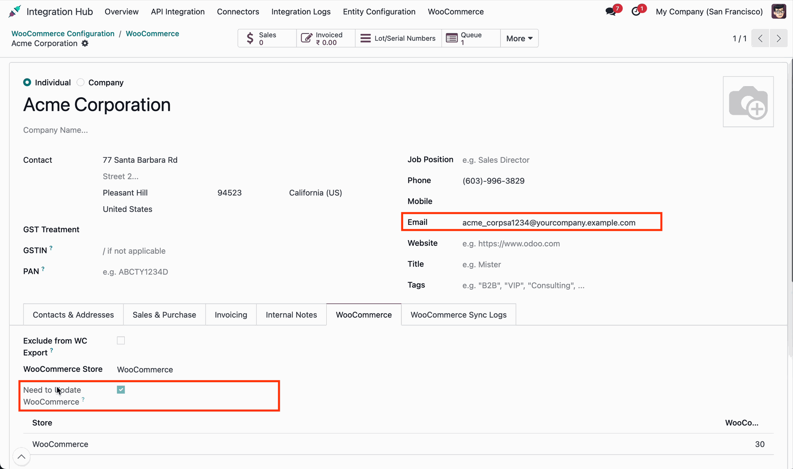
Task: Open GSTIN help question mark
Action: click(51, 248)
